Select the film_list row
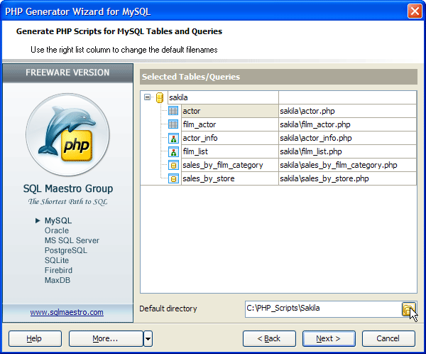Viewport: 426px width, 354px height. click(230, 151)
